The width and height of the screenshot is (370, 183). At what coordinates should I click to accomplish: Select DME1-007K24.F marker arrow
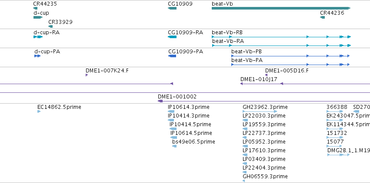tap(87, 75)
